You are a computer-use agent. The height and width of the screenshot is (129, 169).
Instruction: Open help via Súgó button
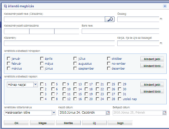pos(120,123)
